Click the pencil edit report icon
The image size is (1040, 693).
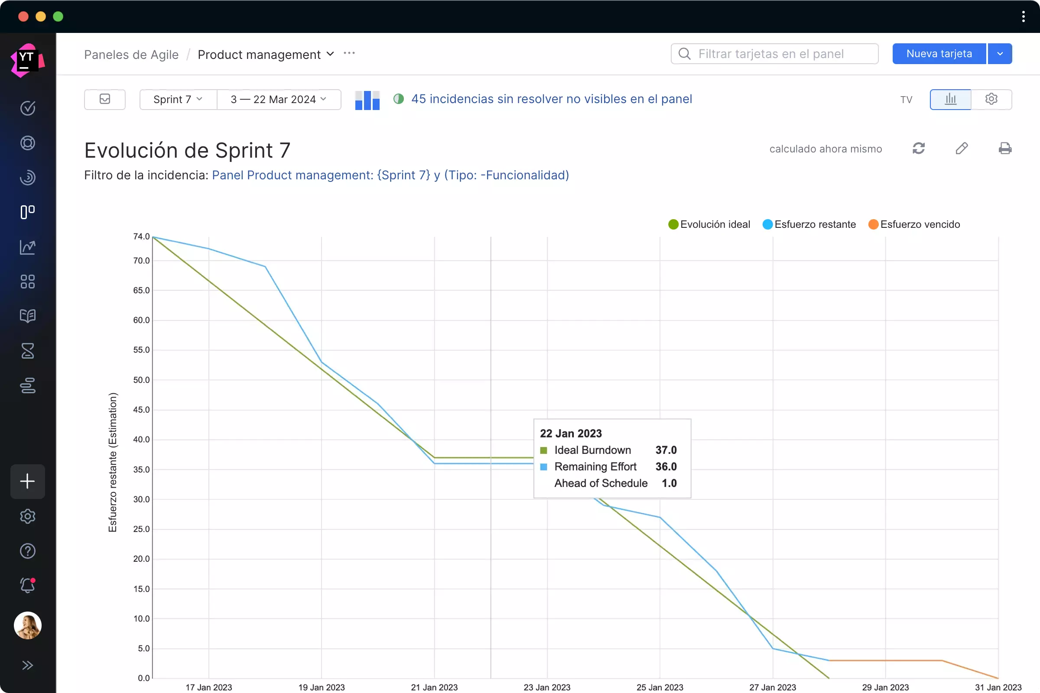pos(961,149)
